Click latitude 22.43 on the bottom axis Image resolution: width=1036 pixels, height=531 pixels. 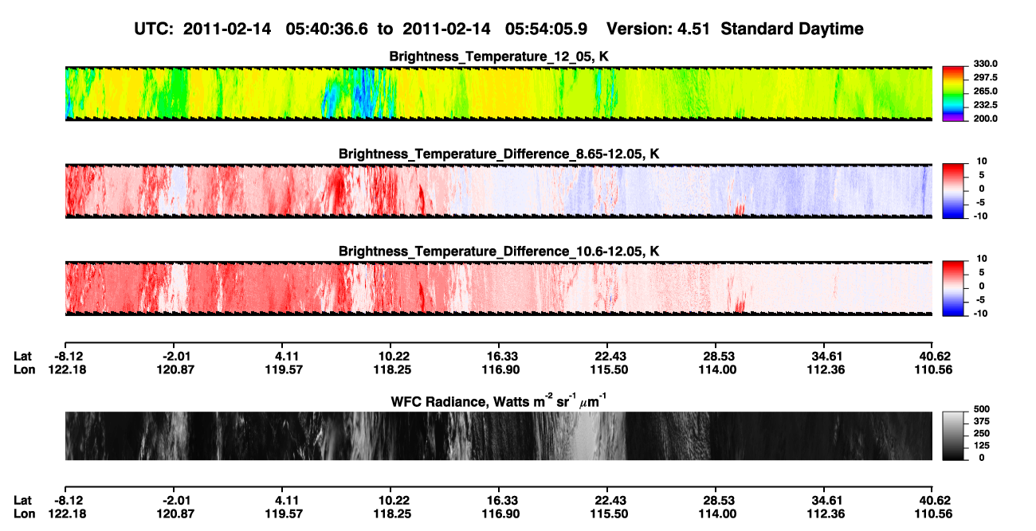608,501
